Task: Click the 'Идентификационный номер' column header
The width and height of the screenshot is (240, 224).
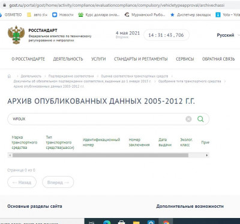Action: point(101,142)
